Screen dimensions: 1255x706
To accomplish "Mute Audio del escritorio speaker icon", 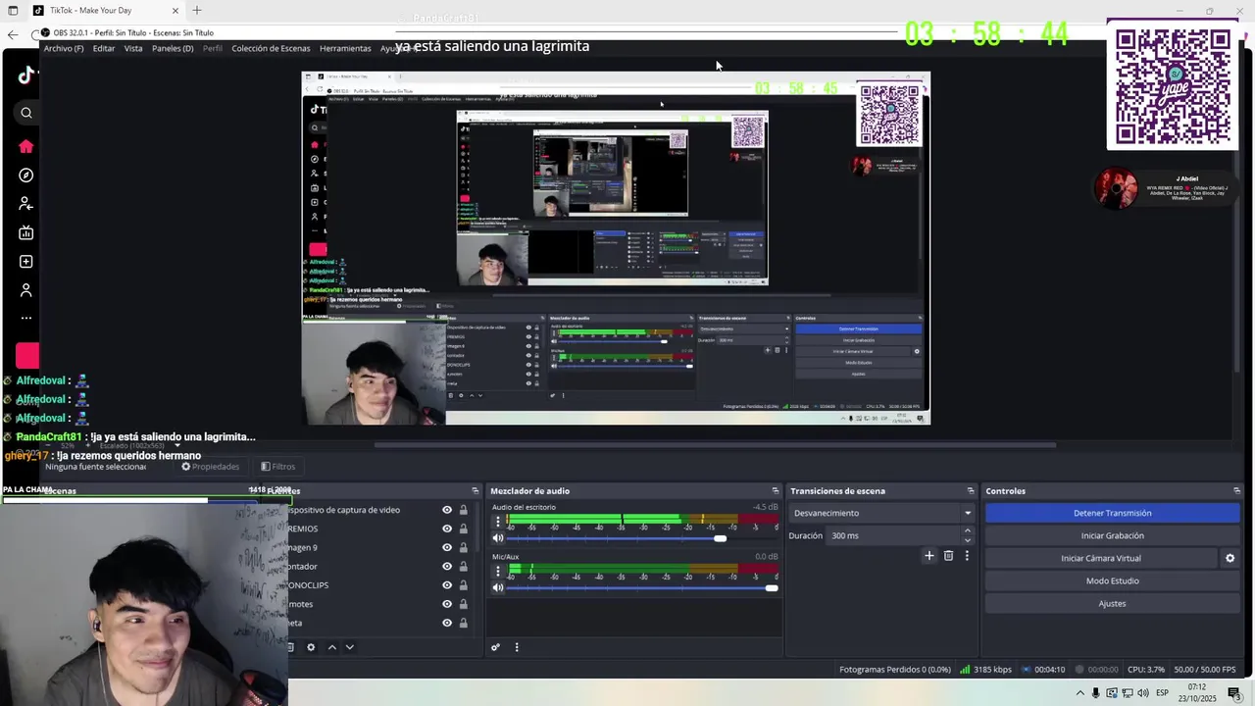I will point(498,538).
